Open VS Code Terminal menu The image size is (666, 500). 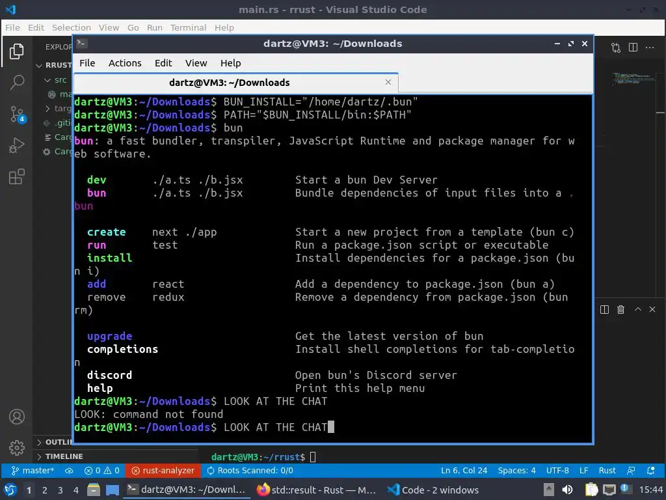(x=188, y=27)
